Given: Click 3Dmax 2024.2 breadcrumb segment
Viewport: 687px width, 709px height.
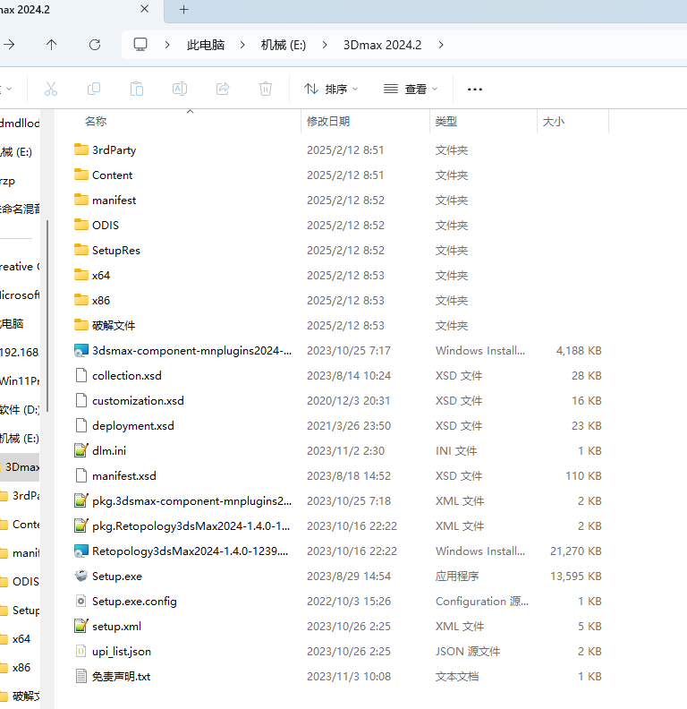Looking at the screenshot, I should [382, 45].
